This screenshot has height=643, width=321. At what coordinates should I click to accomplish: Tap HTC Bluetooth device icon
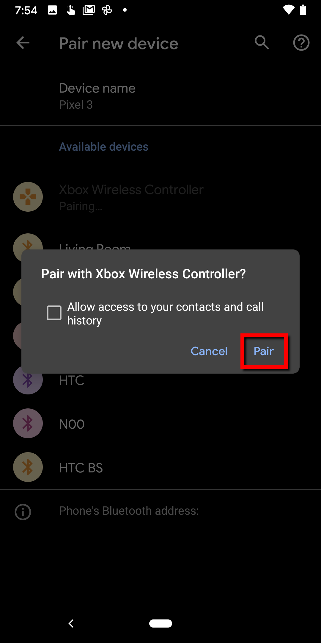(x=28, y=380)
